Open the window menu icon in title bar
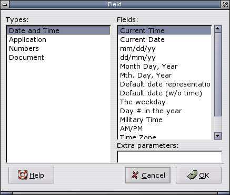 pyautogui.click(x=5, y=4)
